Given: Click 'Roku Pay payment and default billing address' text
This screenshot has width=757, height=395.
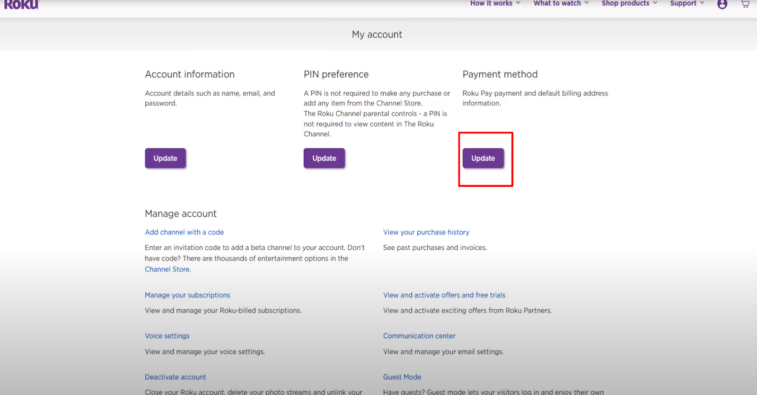Looking at the screenshot, I should click(x=535, y=93).
